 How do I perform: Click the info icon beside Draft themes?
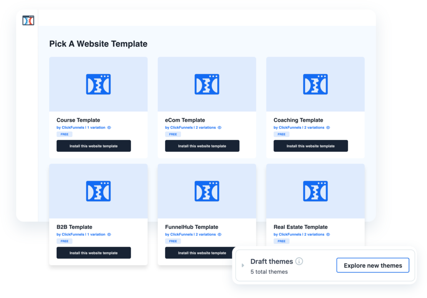click(x=299, y=261)
